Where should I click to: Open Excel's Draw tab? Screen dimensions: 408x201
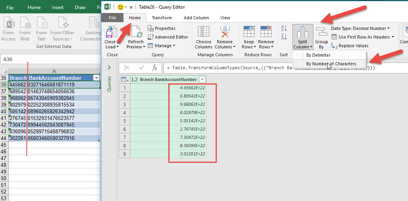click(x=80, y=7)
